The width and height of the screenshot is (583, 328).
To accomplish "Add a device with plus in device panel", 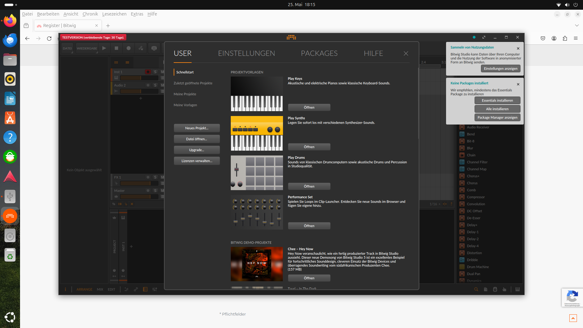I will pos(131,247).
